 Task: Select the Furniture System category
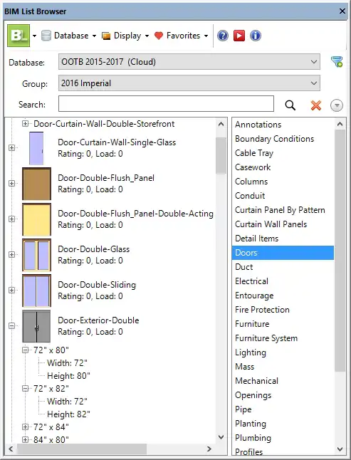[283, 338]
